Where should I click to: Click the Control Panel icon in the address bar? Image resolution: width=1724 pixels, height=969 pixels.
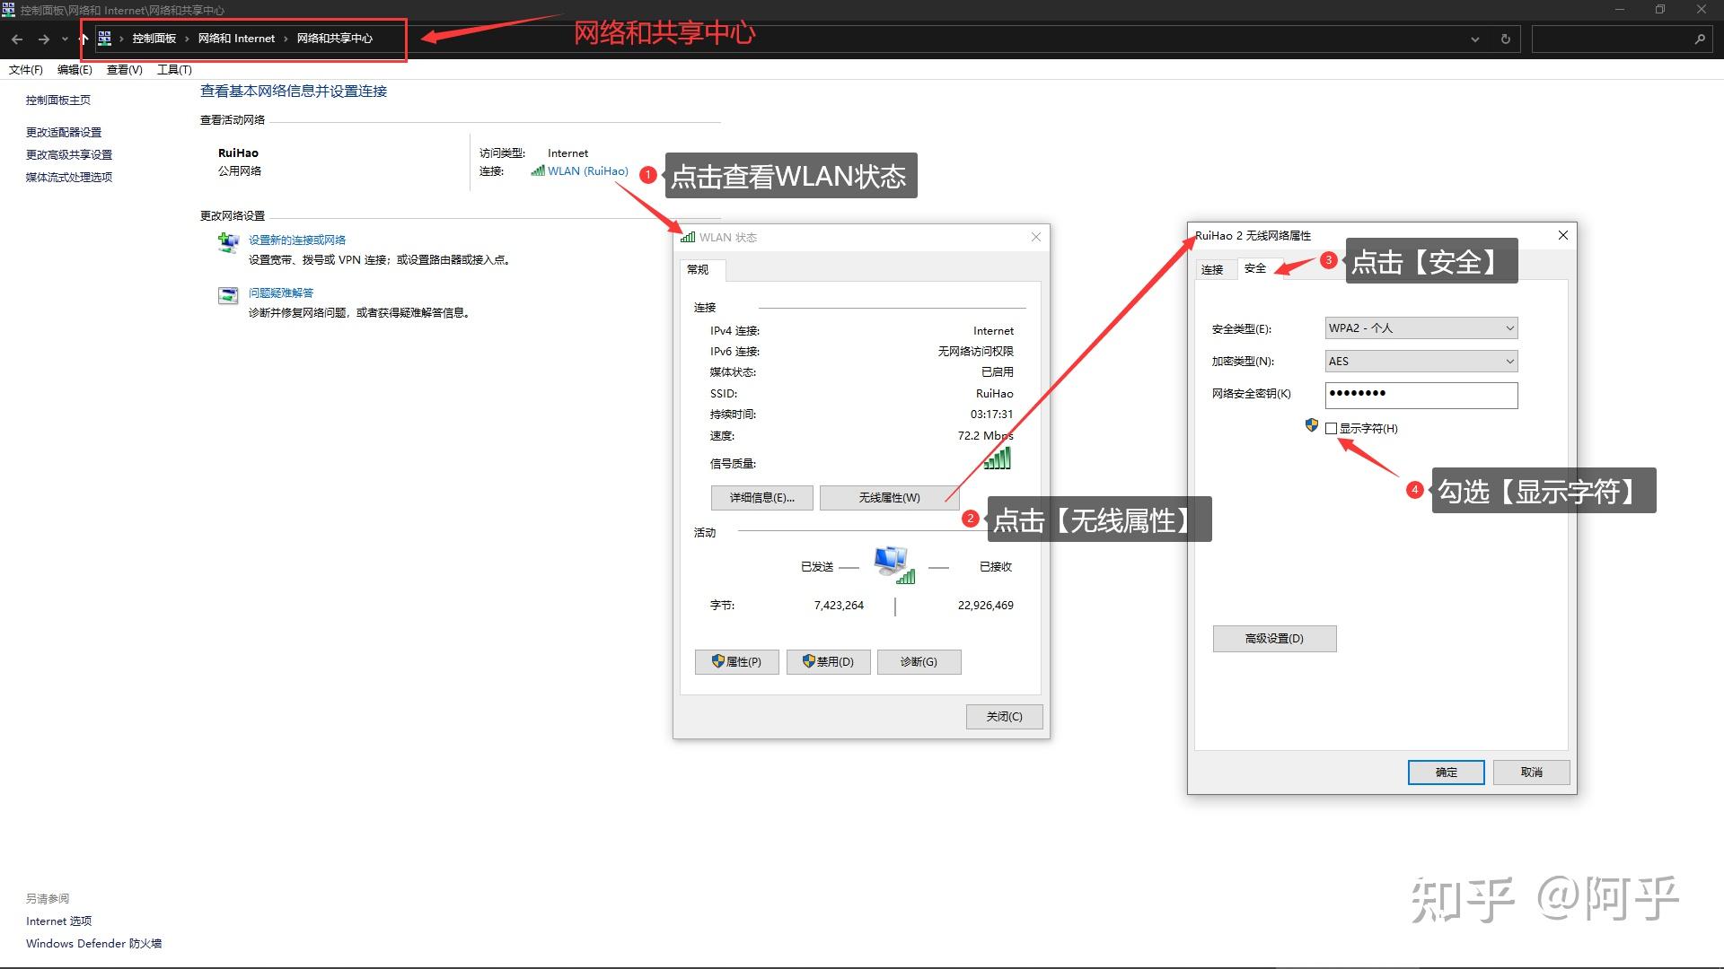click(x=105, y=38)
